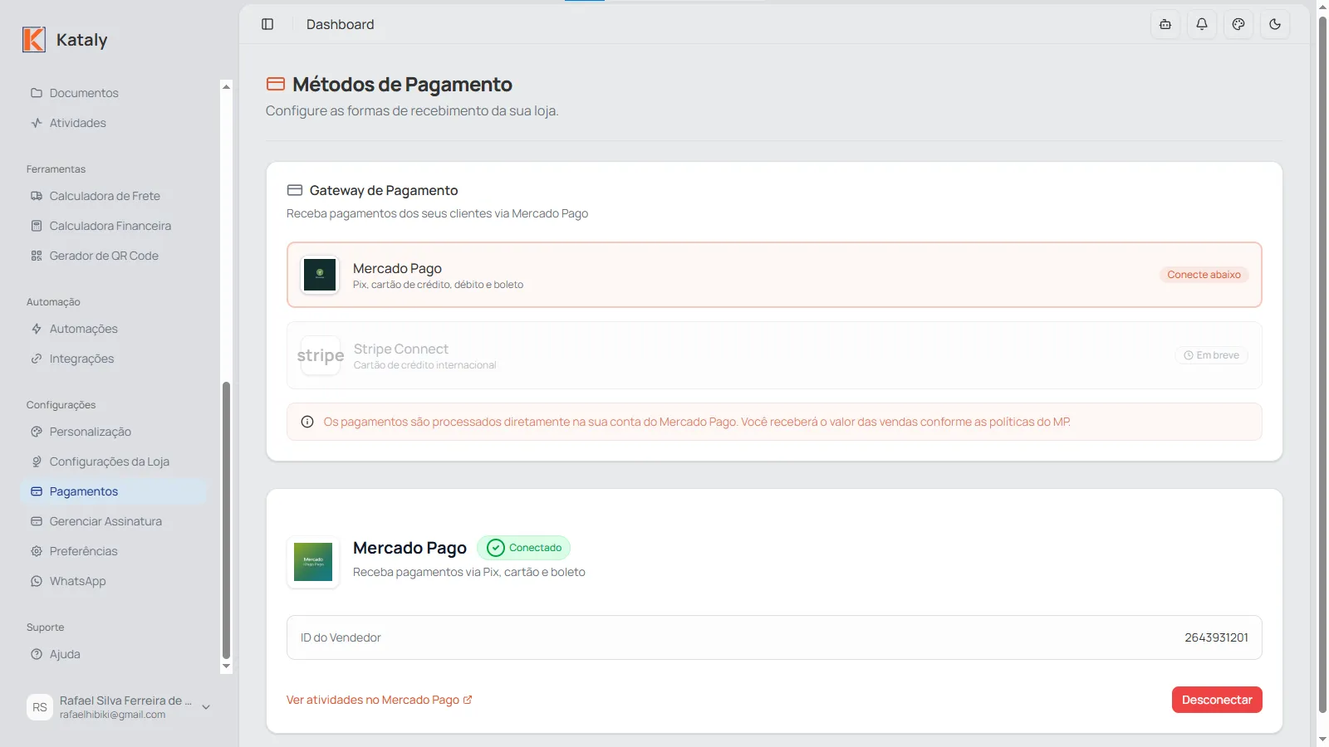
Task: Click the text 'Pix, cartão de crédito, débito e boleto'
Action: tap(438, 285)
